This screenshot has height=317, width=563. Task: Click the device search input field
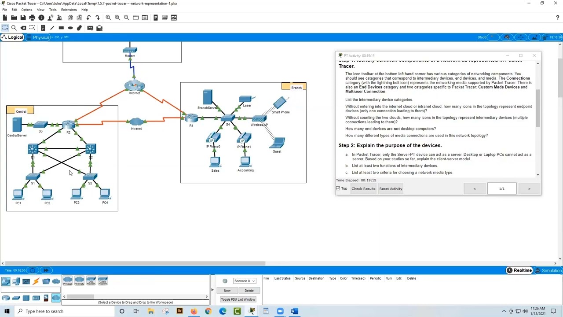point(31,290)
